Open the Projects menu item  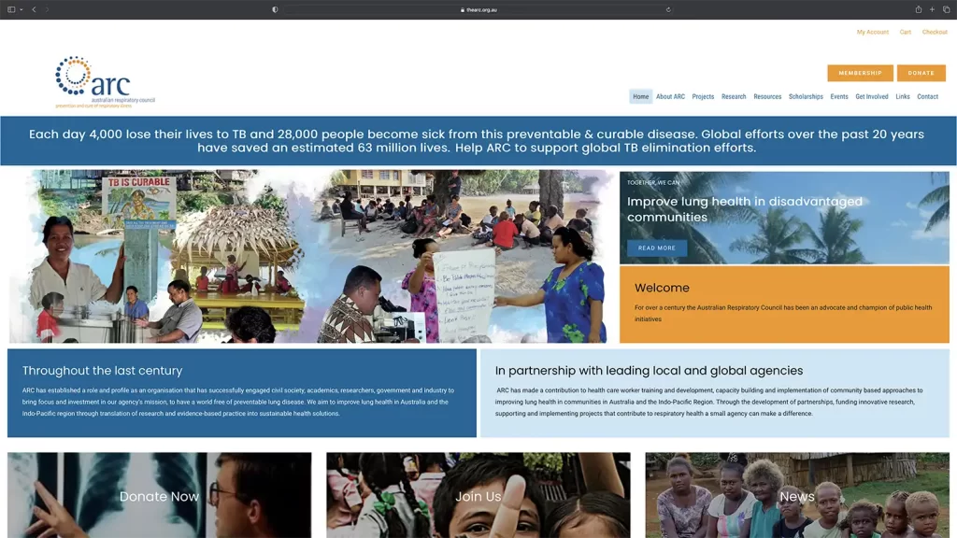703,96
